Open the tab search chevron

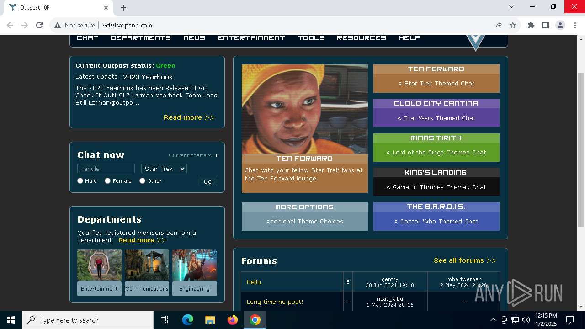(511, 6)
